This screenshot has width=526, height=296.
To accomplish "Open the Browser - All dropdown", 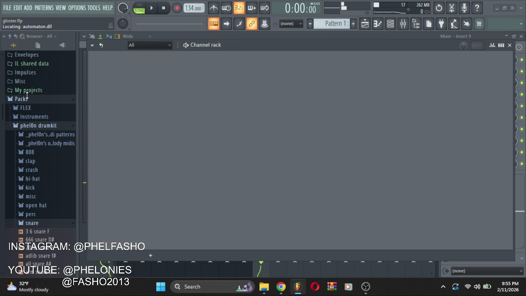I will click(x=42, y=36).
